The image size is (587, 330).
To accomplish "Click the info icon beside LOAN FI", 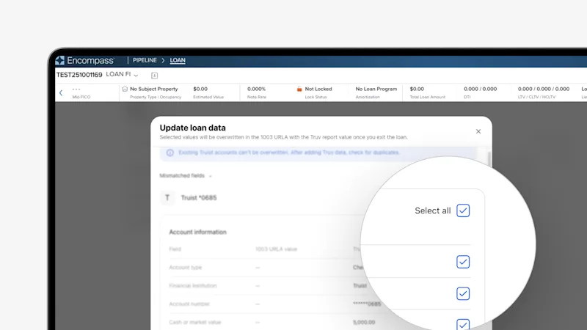I will pyautogui.click(x=154, y=76).
